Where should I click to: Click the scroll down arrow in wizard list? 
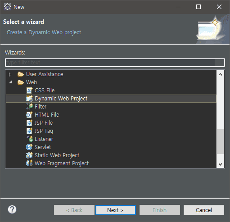pos(220,164)
